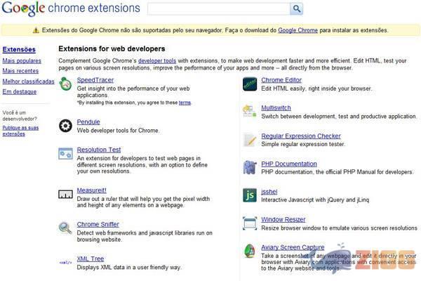Open the XML Tree extension link
The width and height of the screenshot is (421, 281).
(x=91, y=259)
